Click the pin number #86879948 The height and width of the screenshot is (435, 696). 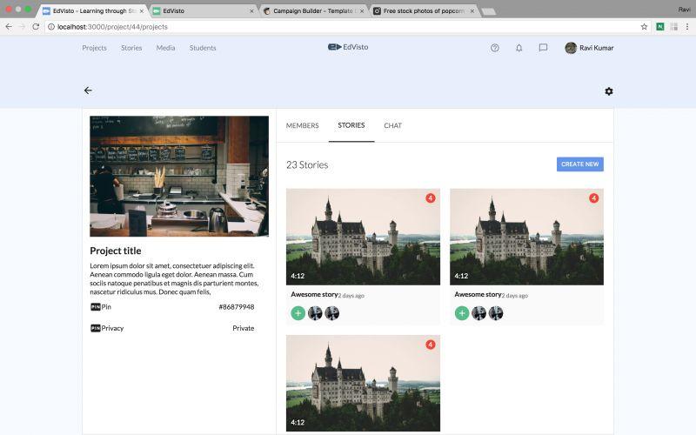pyautogui.click(x=236, y=307)
